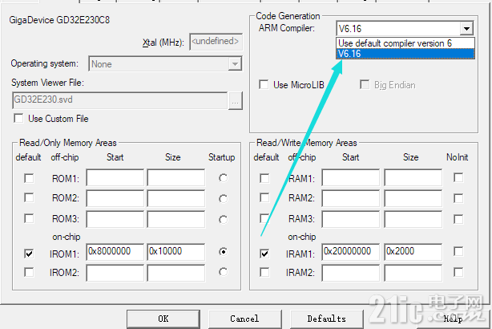The image size is (492, 329).
Task: Check NoInit for IRAM1
Action: pyautogui.click(x=458, y=251)
